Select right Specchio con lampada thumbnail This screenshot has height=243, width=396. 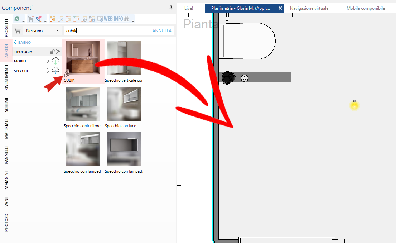click(124, 149)
